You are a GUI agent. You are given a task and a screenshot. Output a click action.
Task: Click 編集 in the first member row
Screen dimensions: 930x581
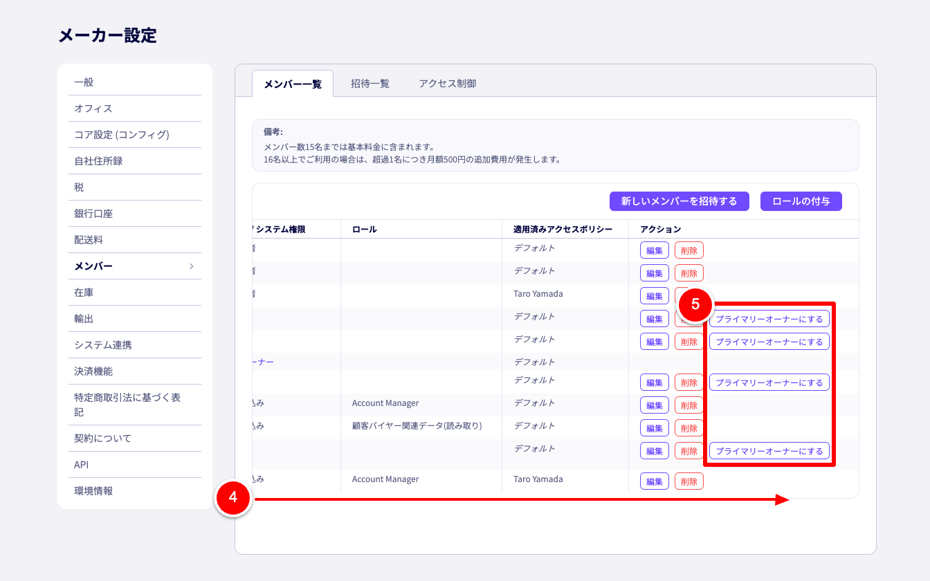(654, 250)
